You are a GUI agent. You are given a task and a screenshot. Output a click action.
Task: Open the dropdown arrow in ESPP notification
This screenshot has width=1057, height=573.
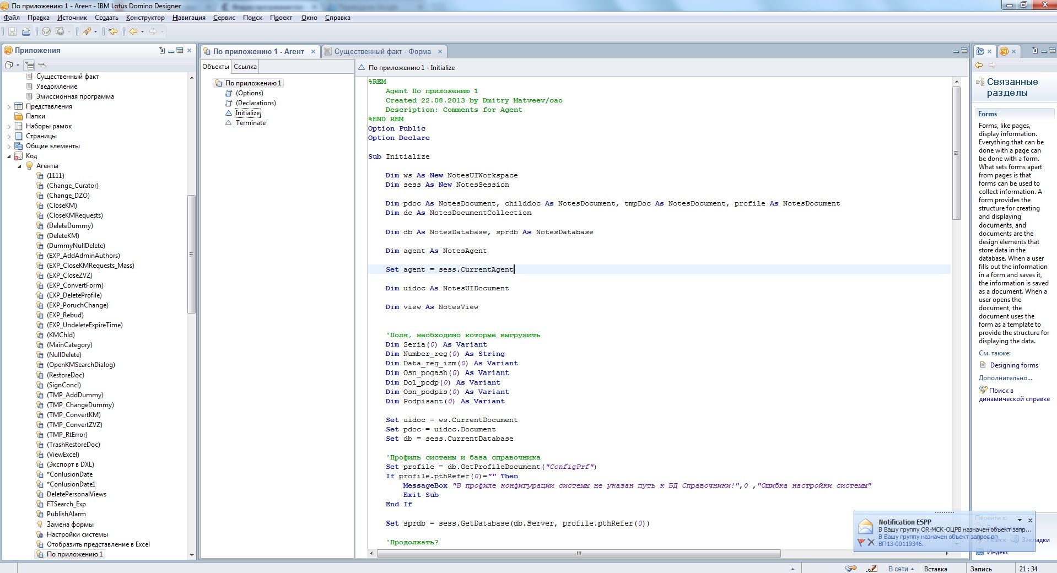[1020, 520]
